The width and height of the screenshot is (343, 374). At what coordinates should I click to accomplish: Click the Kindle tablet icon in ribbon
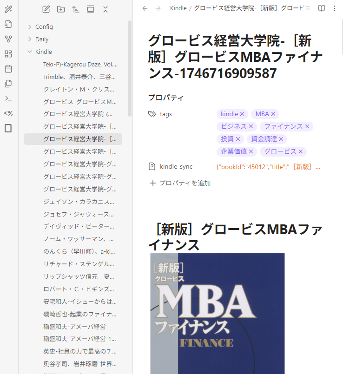[8, 128]
